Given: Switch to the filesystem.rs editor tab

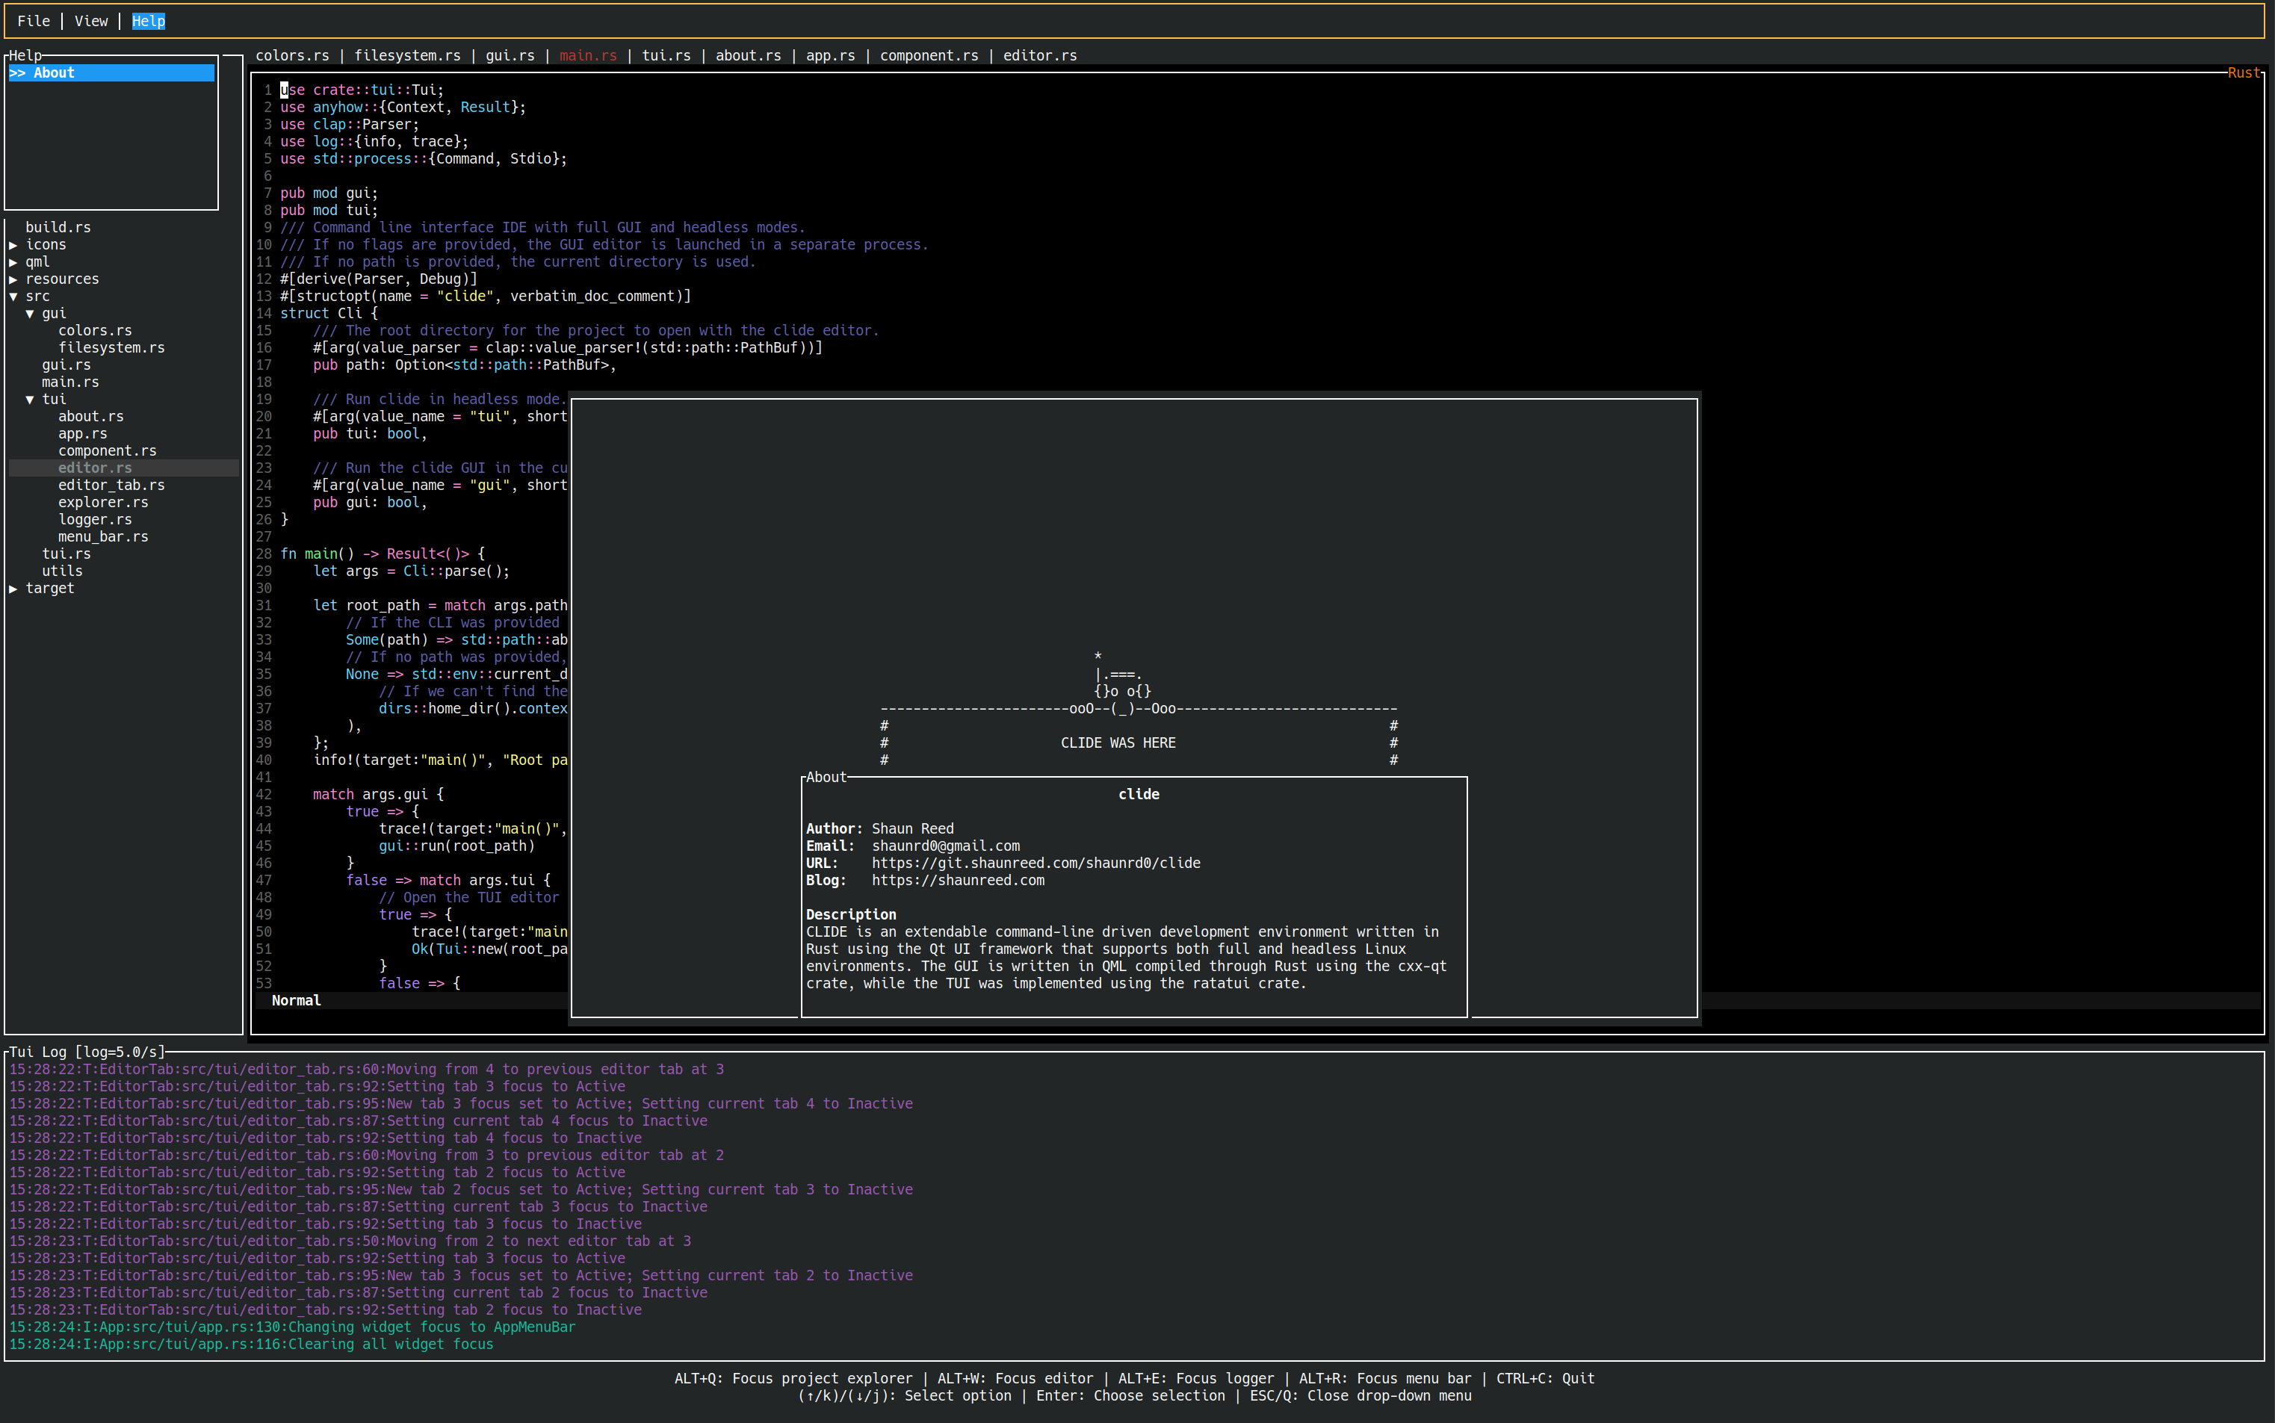Looking at the screenshot, I should point(408,55).
